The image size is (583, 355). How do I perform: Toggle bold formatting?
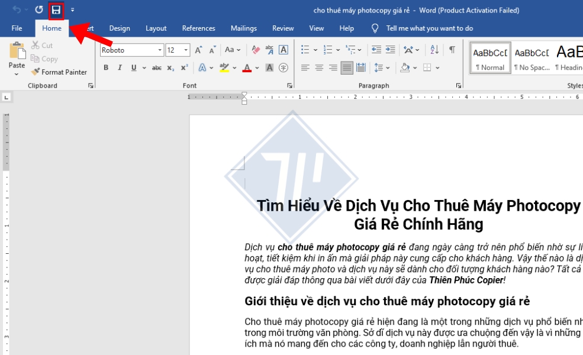(x=106, y=68)
